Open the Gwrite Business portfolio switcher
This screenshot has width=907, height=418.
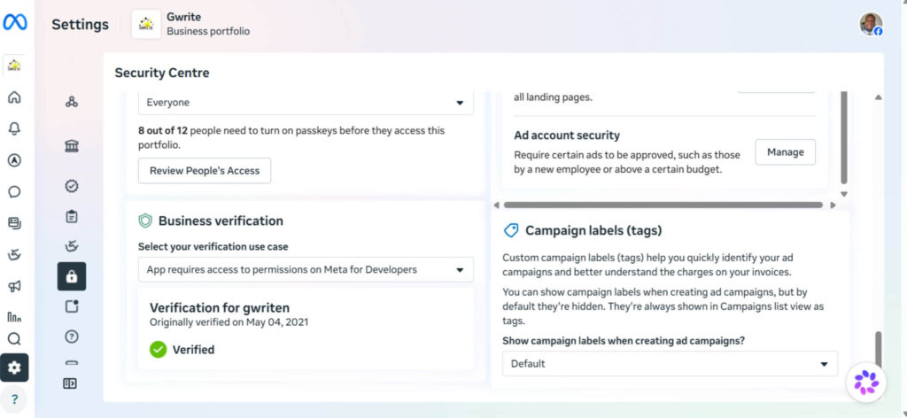pyautogui.click(x=191, y=24)
